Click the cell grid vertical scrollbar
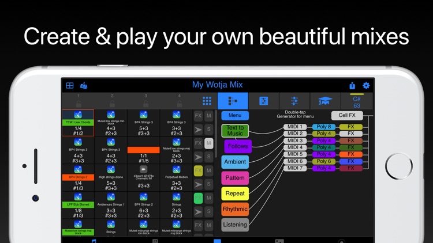The image size is (433, 243). (x=216, y=134)
